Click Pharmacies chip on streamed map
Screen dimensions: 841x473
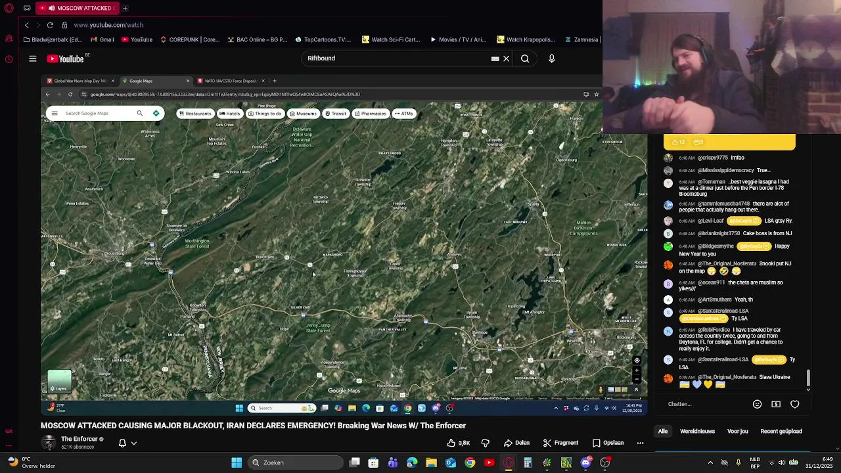pyautogui.click(x=370, y=114)
